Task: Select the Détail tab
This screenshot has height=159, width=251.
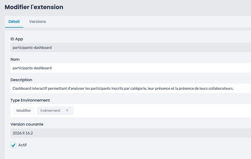Action: coord(14,22)
